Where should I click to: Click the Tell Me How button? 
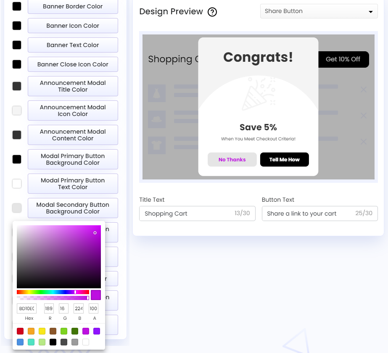click(x=284, y=159)
